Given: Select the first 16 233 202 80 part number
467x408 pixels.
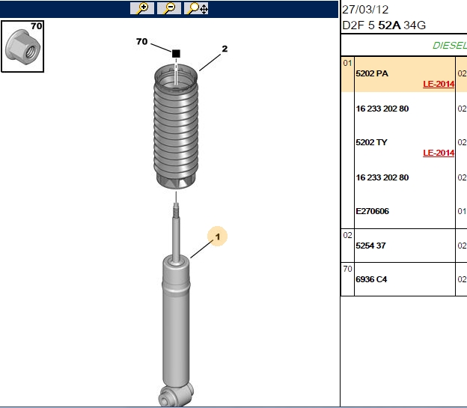Looking at the screenshot, I should point(382,109).
